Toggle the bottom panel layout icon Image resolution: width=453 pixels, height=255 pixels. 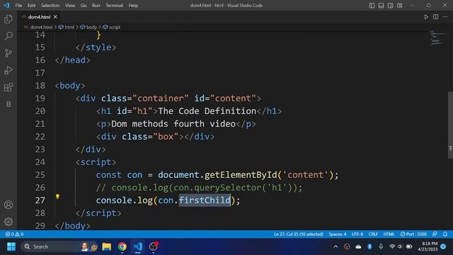pyautogui.click(x=381, y=6)
